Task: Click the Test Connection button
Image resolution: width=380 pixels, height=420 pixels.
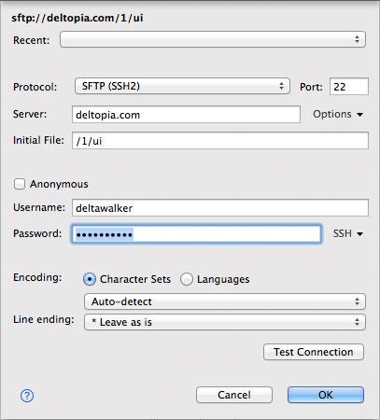Action: tap(314, 352)
